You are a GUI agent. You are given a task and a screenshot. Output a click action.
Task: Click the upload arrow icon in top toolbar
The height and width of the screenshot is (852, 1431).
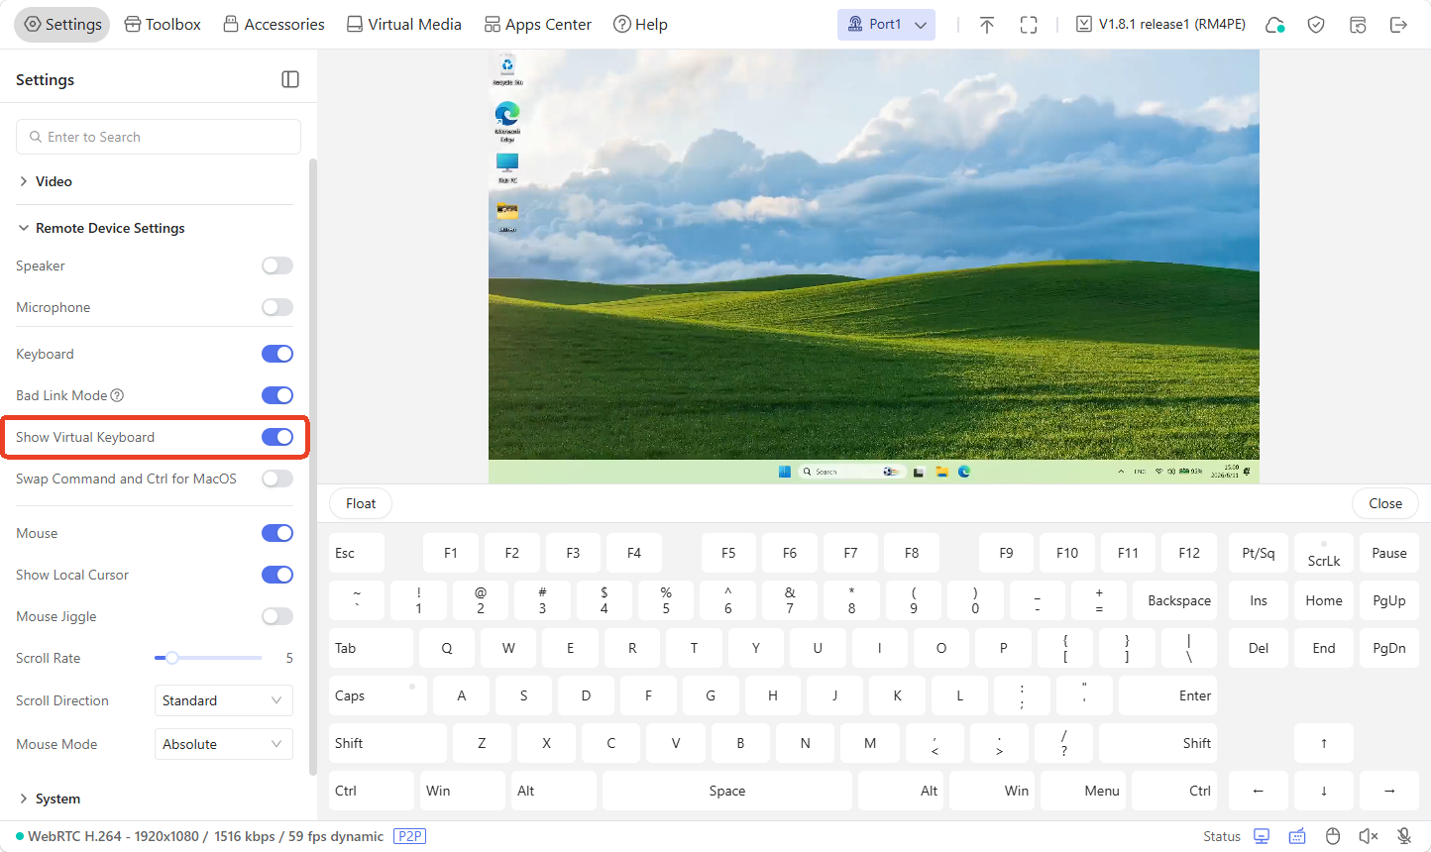(987, 25)
